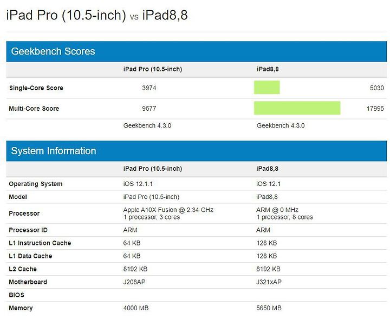Click the 'L1 Instruction Cache' row label

(x=40, y=243)
